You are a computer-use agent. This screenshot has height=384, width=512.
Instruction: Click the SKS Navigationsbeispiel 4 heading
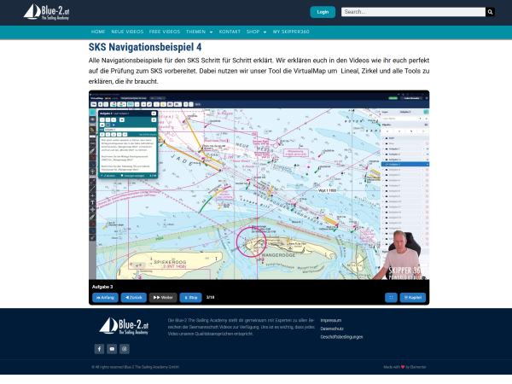click(x=145, y=47)
